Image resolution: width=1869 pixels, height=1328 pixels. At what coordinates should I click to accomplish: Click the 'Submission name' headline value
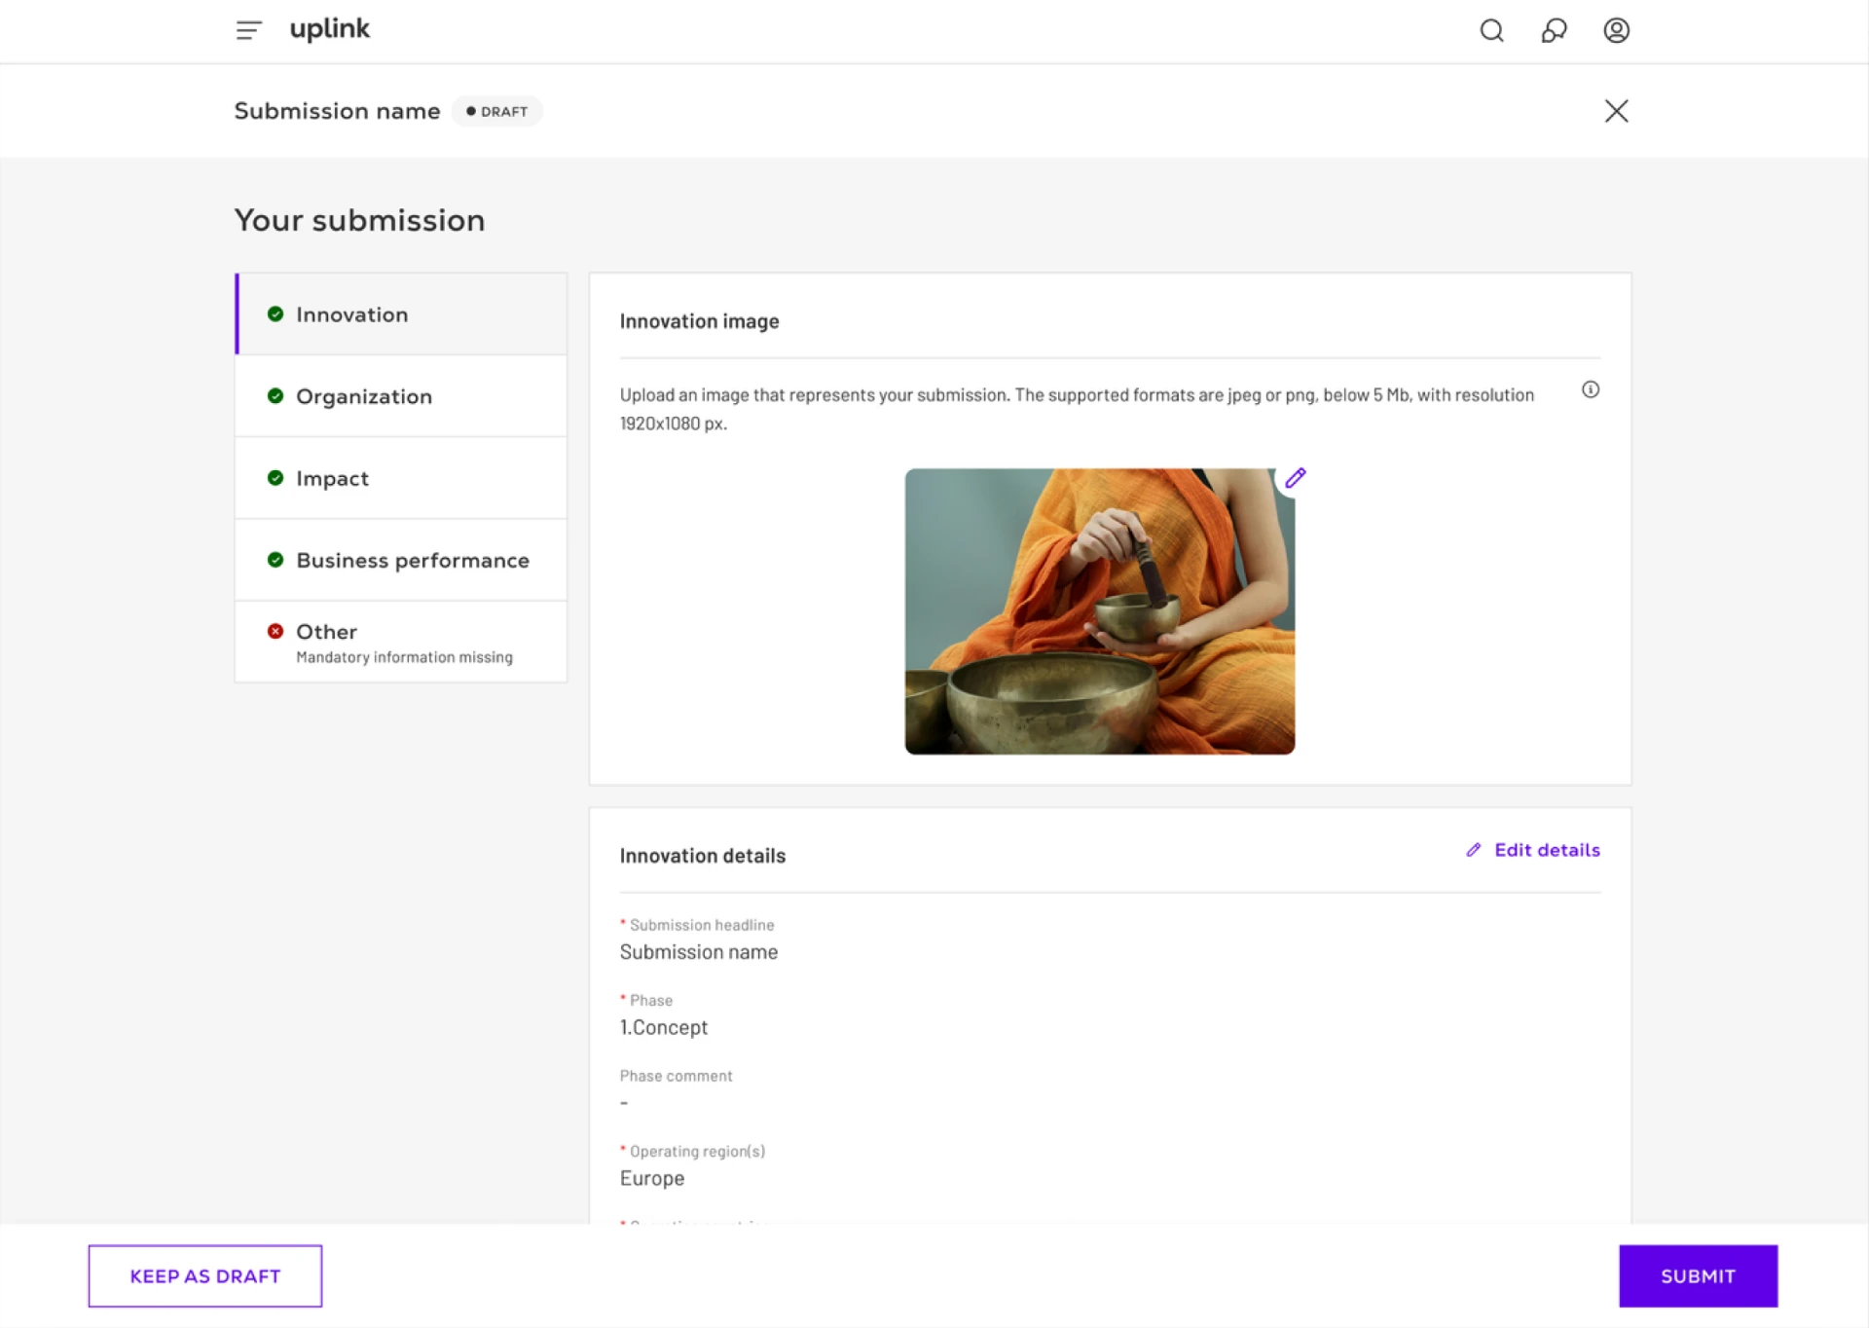[699, 952]
